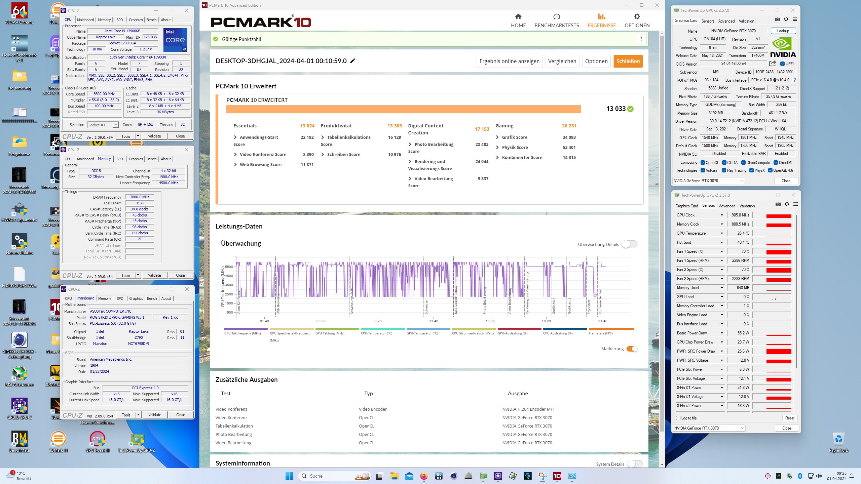Image resolution: width=861 pixels, height=484 pixels.
Task: Expand Anwendungs-Start Score row
Action: [235, 137]
